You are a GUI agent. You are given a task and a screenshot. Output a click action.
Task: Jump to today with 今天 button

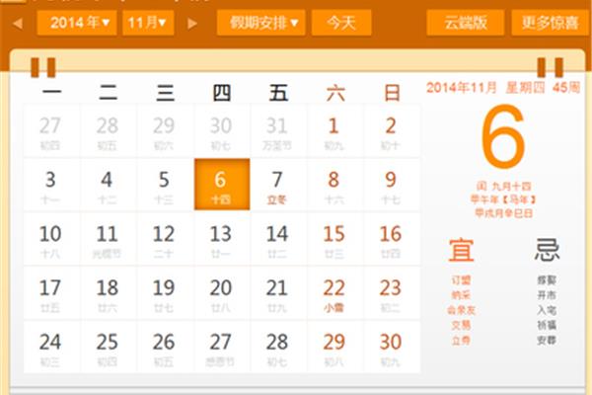pos(341,23)
